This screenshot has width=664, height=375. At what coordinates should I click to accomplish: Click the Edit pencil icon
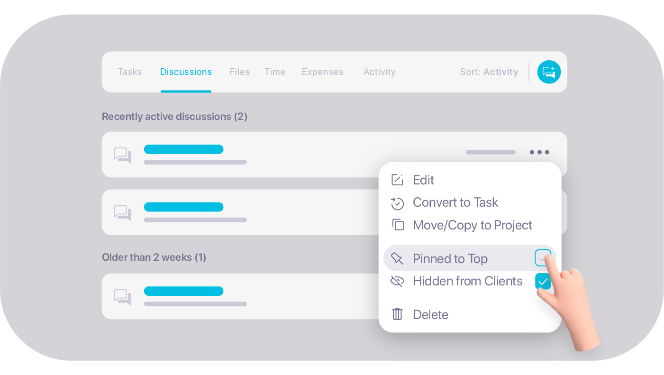tap(397, 180)
